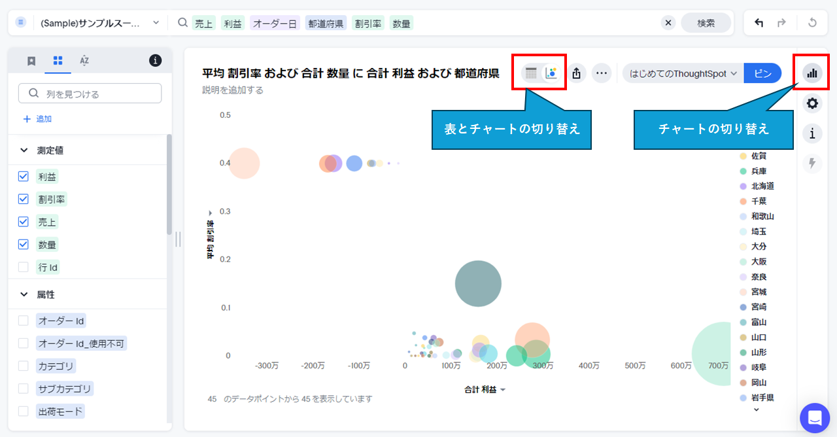Clear the search bar with X
This screenshot has height=437, width=837.
coord(668,23)
